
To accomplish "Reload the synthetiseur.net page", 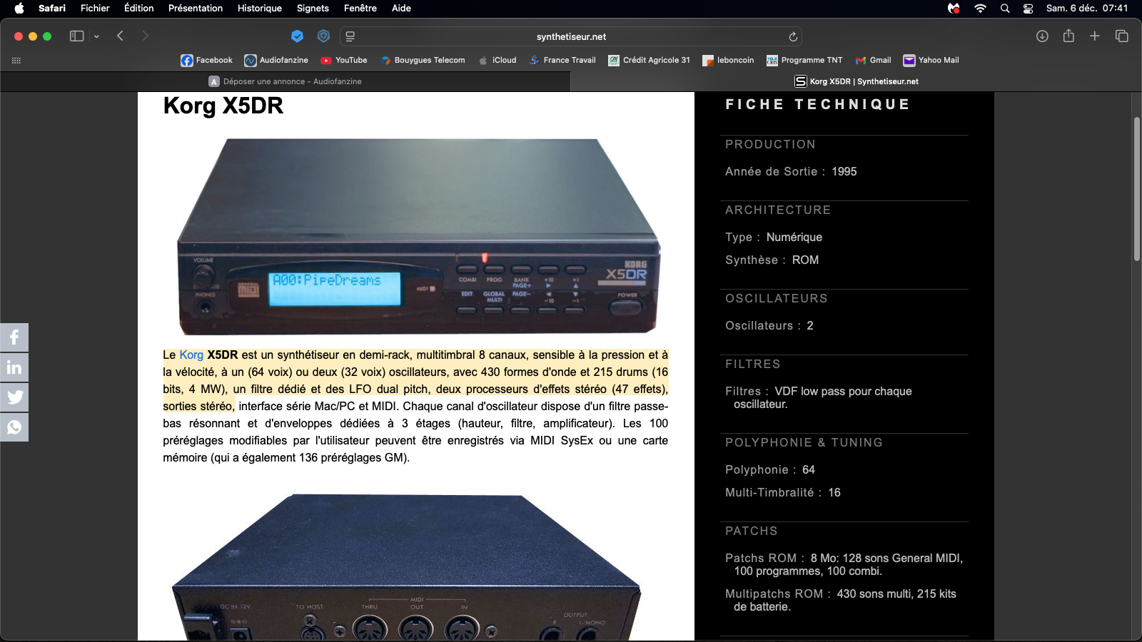I will pos(793,36).
